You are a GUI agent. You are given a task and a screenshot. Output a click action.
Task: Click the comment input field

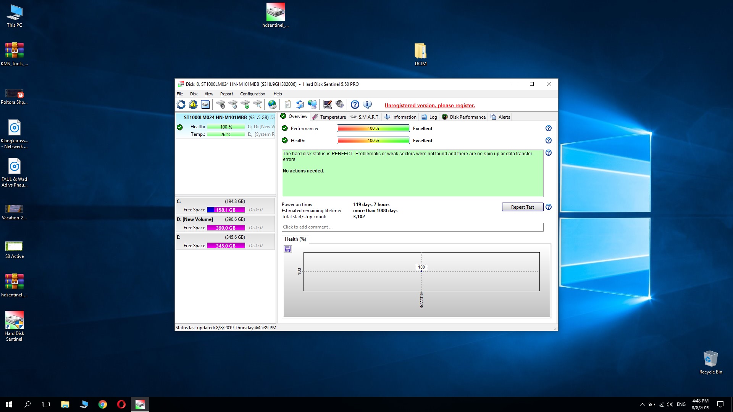click(x=412, y=227)
